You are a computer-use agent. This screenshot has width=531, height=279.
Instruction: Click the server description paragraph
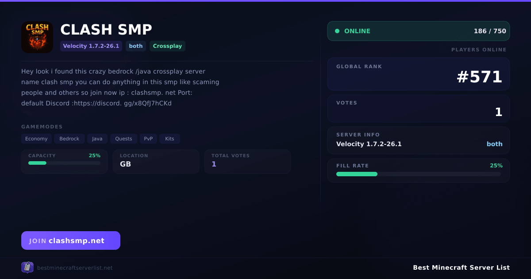coord(120,87)
